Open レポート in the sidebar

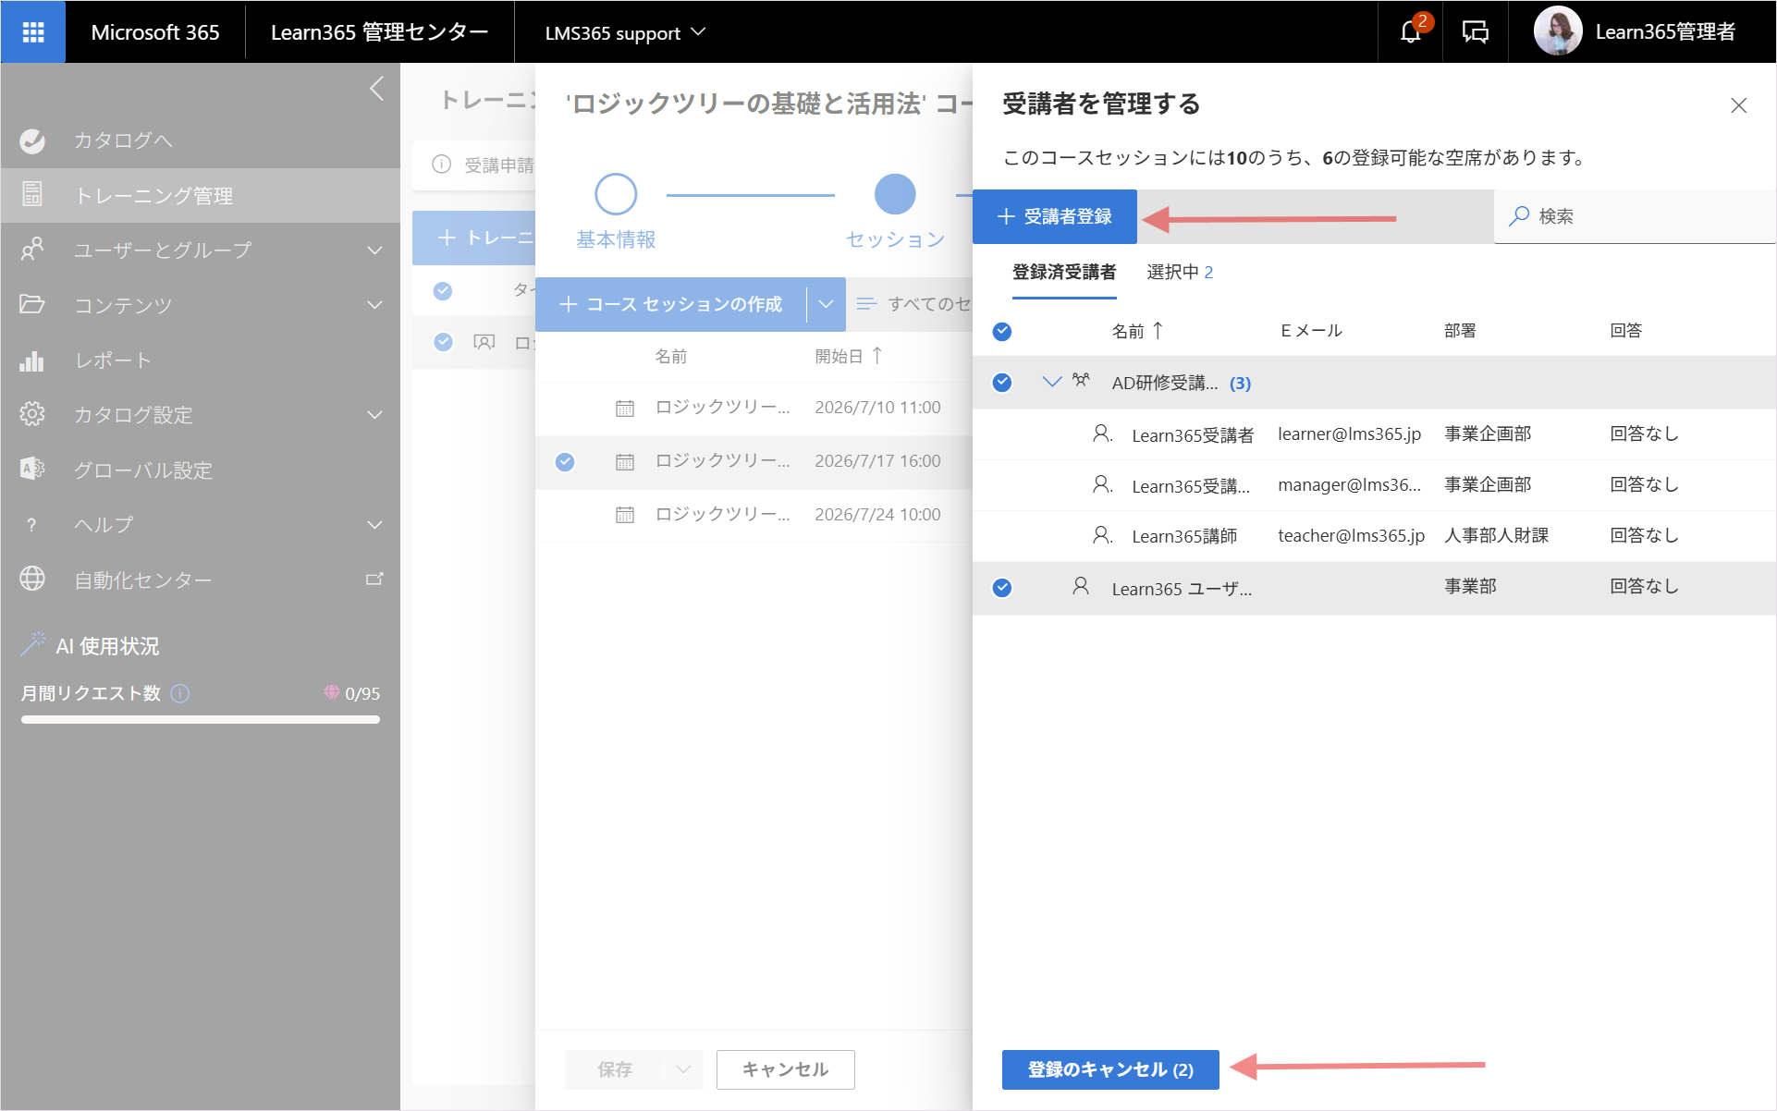click(x=201, y=360)
